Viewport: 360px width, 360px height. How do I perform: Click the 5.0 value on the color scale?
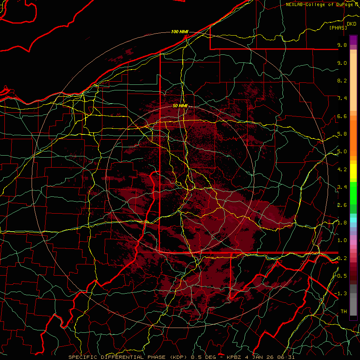(x=342, y=152)
